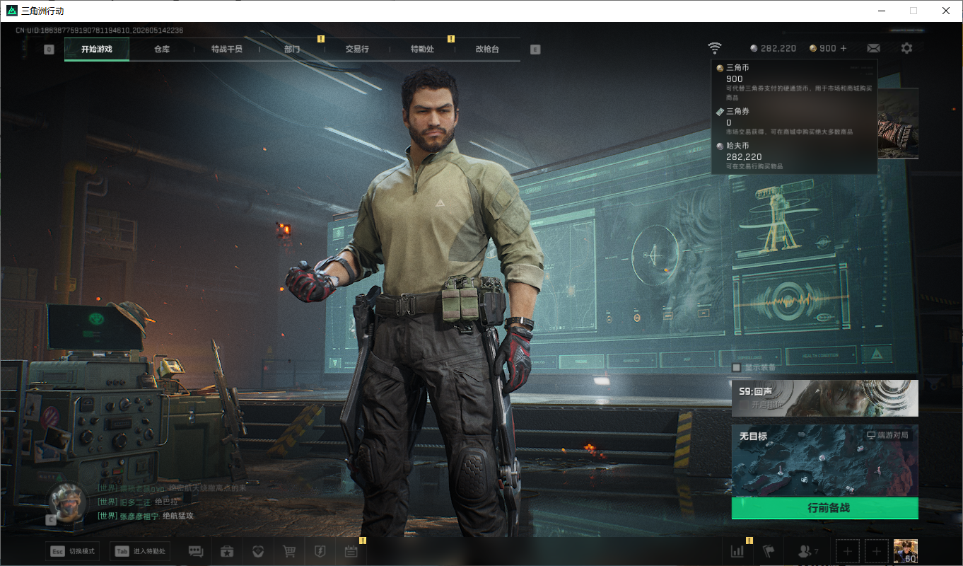Open the star briefcase icon

tap(227, 552)
